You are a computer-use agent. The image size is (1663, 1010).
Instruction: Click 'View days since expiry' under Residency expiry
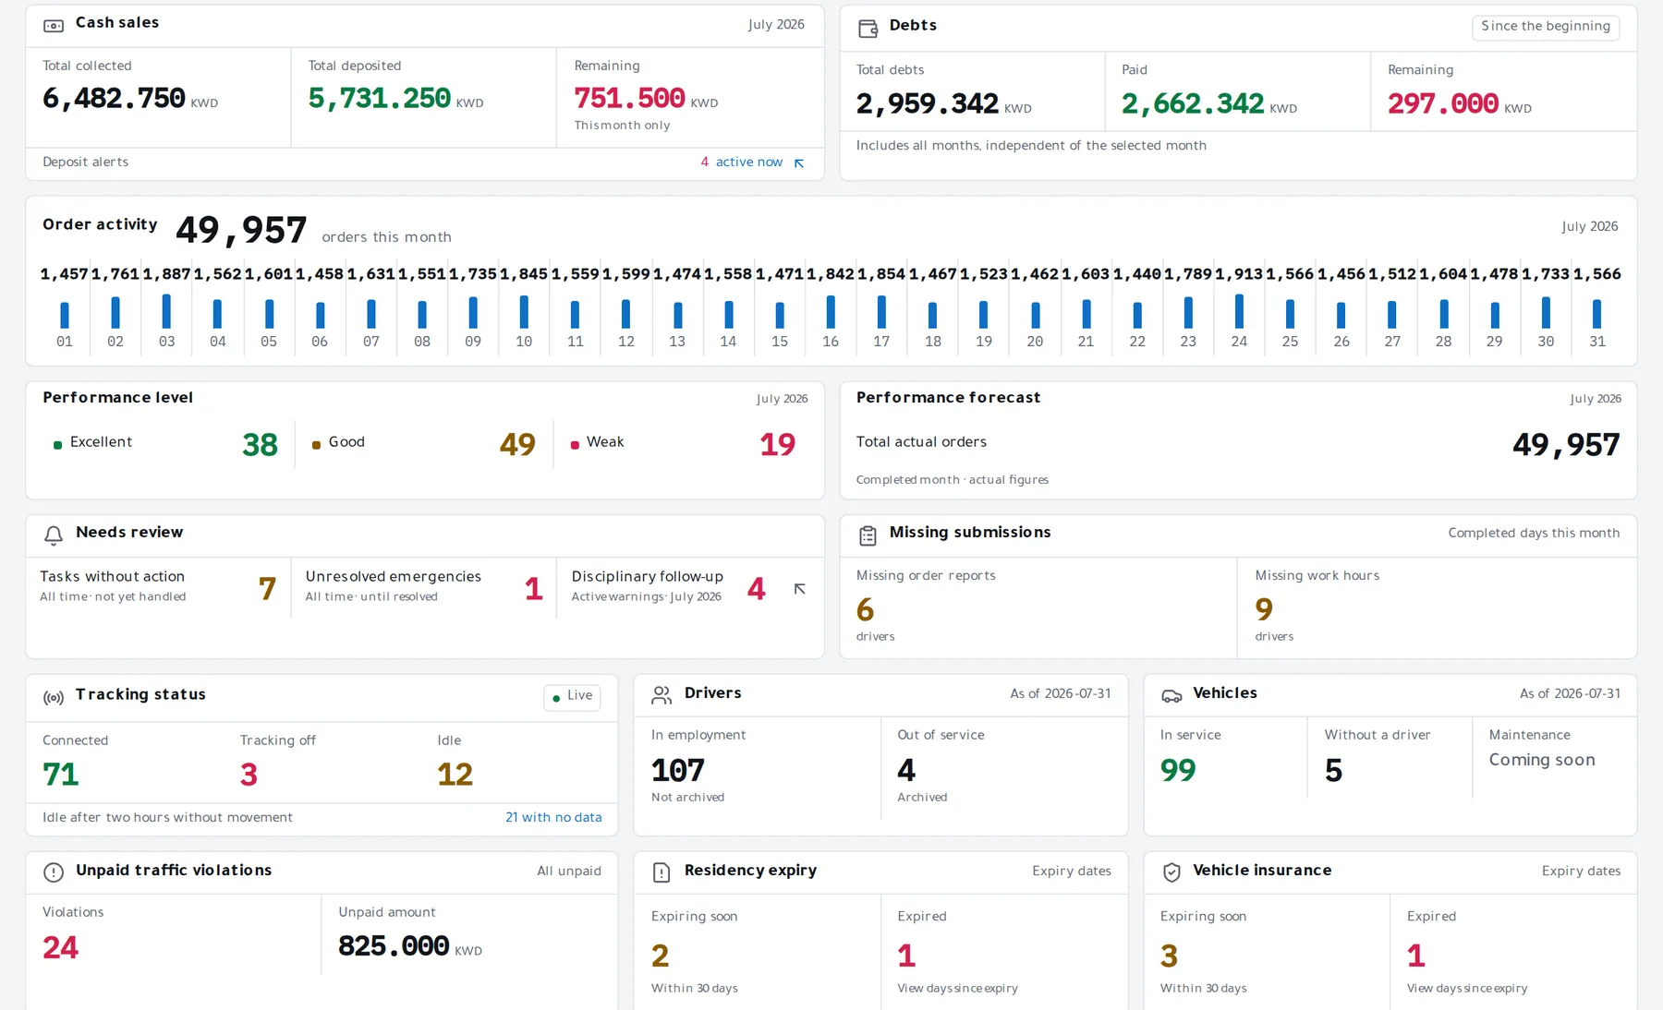pyautogui.click(x=957, y=989)
